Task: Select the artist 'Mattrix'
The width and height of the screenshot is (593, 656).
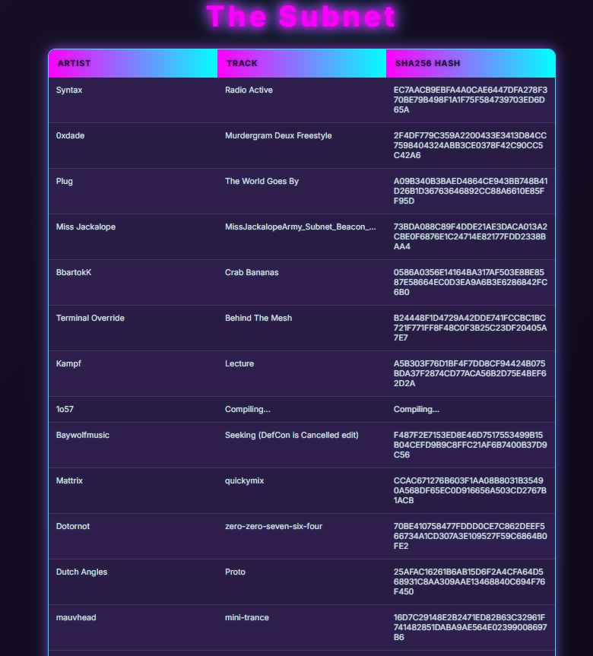Action: tap(69, 480)
